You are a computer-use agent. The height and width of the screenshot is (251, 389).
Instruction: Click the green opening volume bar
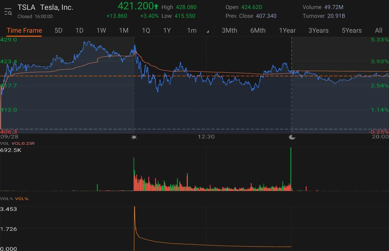[x=134, y=174]
